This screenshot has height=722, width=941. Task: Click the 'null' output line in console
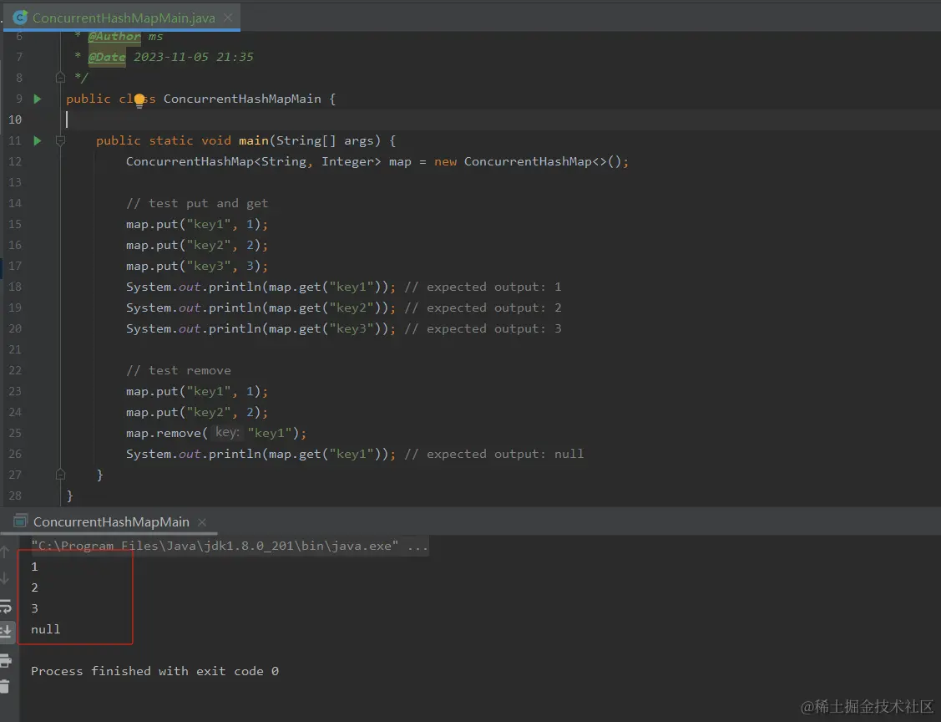46,629
